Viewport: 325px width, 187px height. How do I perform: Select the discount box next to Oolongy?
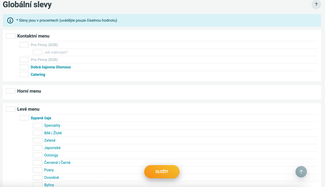pyautogui.click(x=38, y=155)
